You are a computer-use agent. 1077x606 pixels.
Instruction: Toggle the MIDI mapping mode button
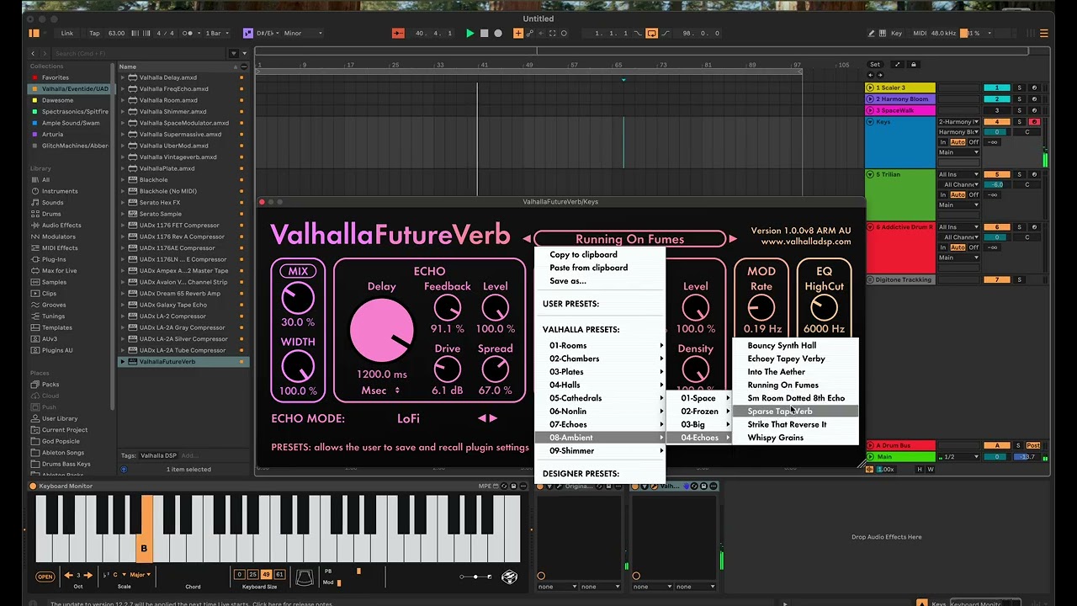920,33
